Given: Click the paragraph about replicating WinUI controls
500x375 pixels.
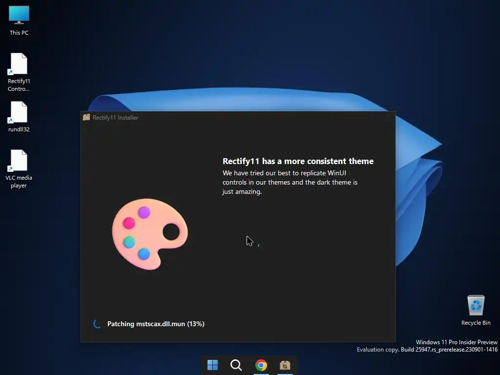Looking at the screenshot, I should pyautogui.click(x=290, y=182).
